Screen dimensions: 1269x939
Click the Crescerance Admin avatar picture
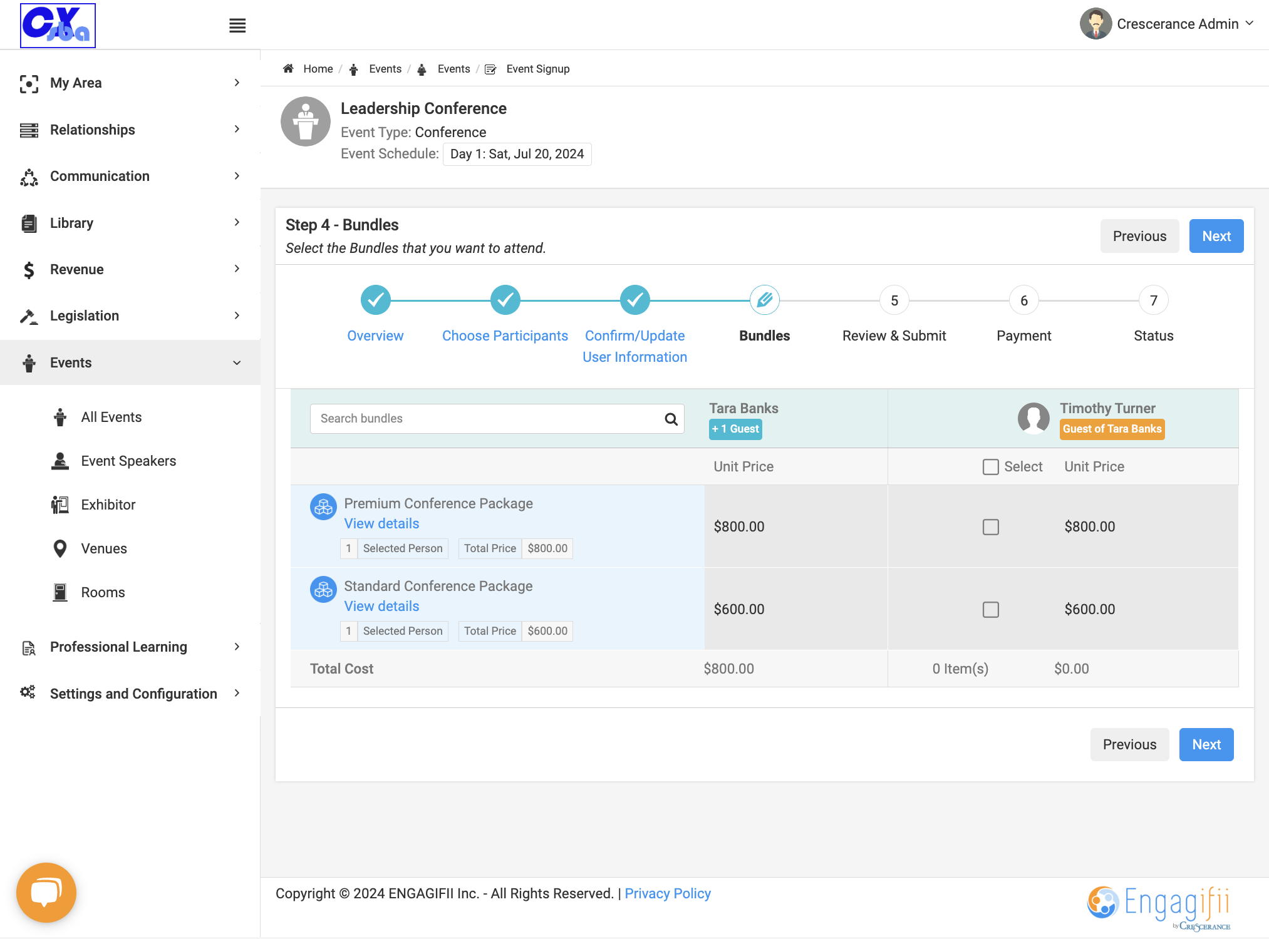pos(1095,24)
